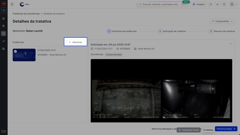
Task: Click the desktop mode chip
Action: click(x=208, y=130)
